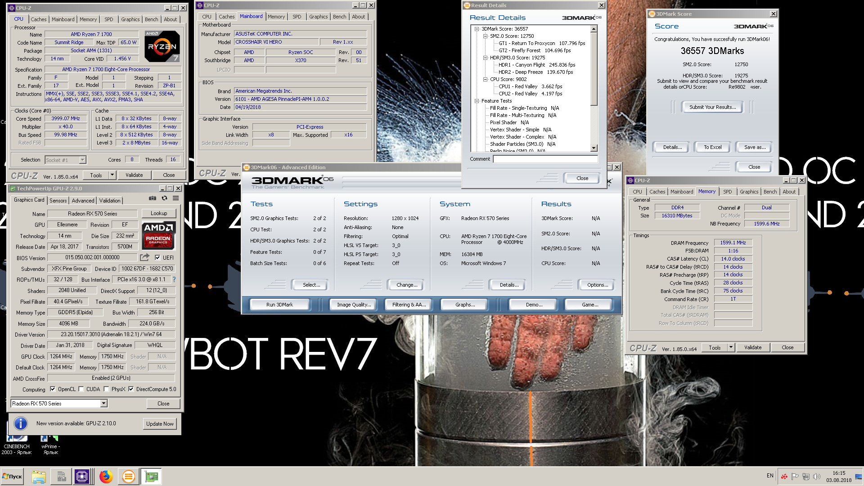The width and height of the screenshot is (864, 486).
Task: Open Graphics tab in CPU-Z Mainboard window
Action: (318, 17)
